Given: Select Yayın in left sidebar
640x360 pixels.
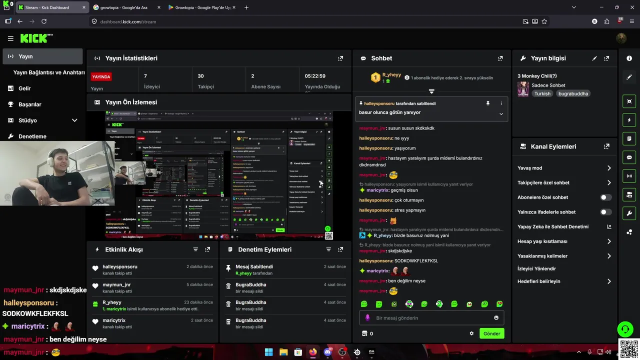Looking at the screenshot, I should (x=42, y=56).
